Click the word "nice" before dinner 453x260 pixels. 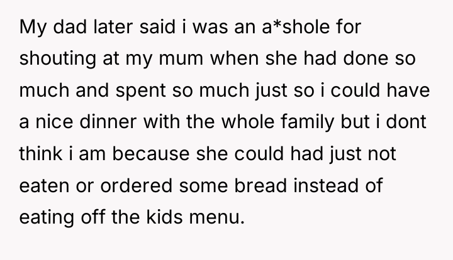(54, 122)
